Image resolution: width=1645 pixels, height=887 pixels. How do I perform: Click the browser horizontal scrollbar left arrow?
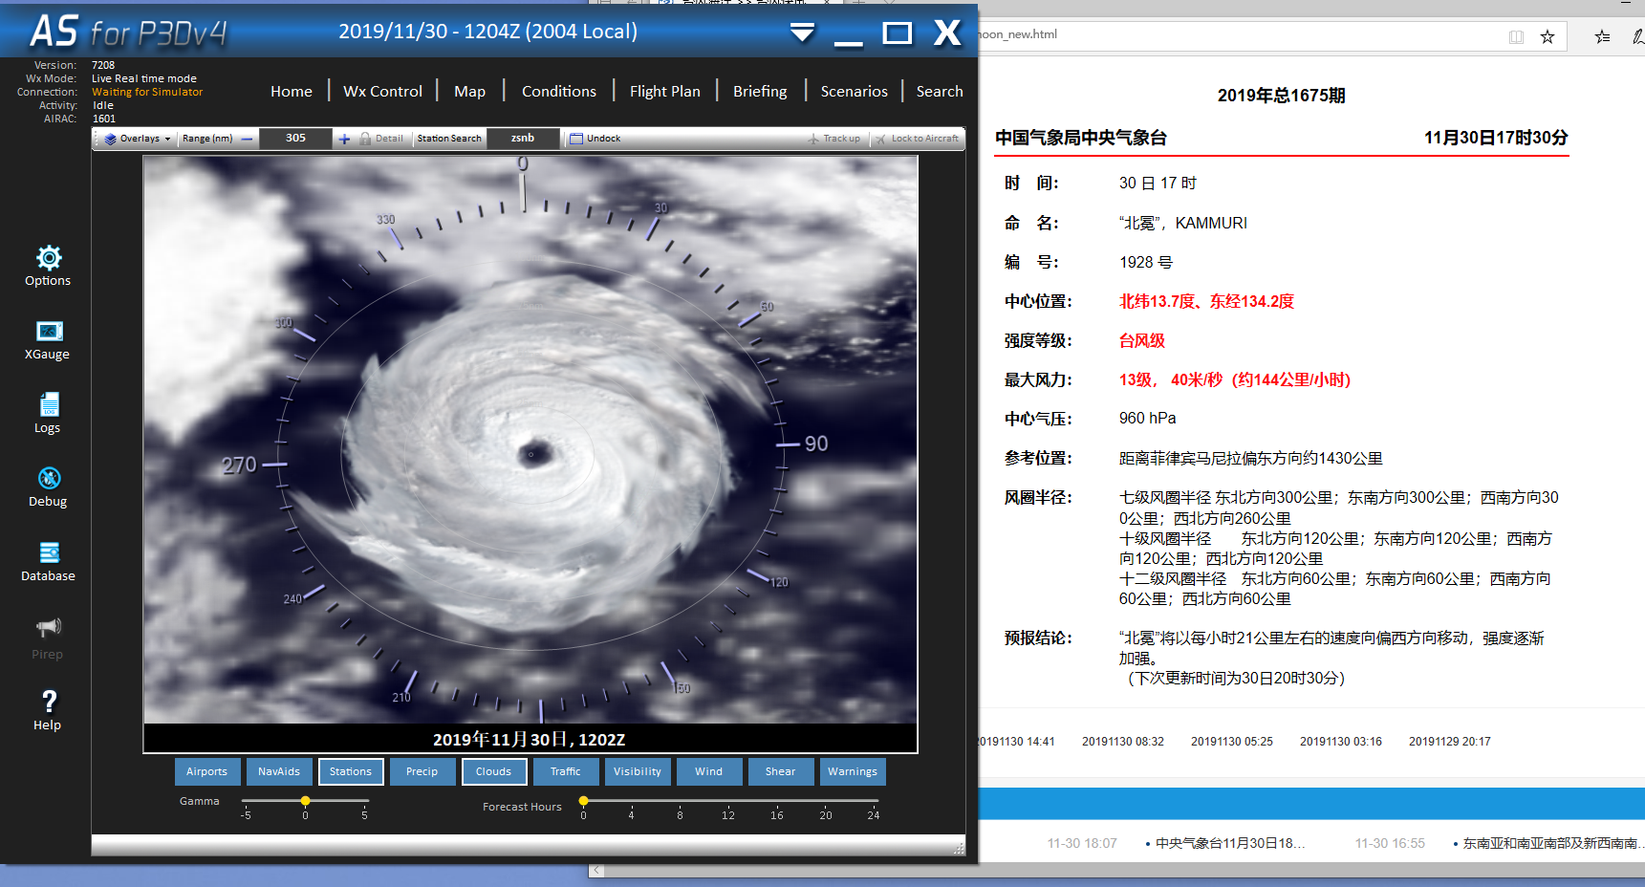tap(596, 871)
